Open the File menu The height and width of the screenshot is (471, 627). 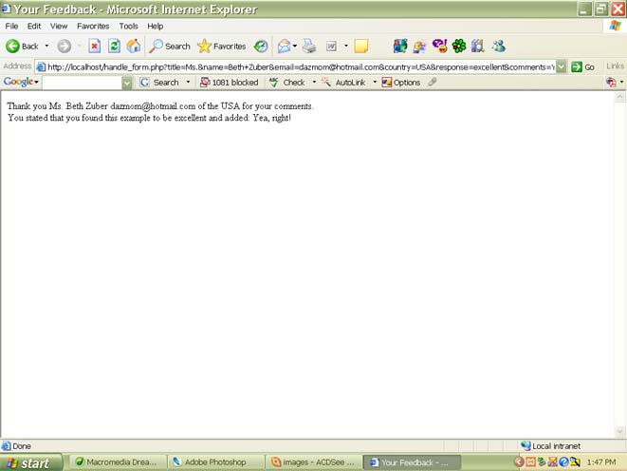11,26
